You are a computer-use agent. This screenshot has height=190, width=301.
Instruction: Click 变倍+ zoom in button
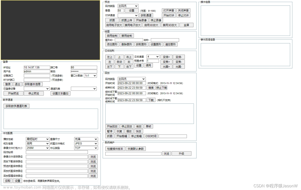[166, 57]
